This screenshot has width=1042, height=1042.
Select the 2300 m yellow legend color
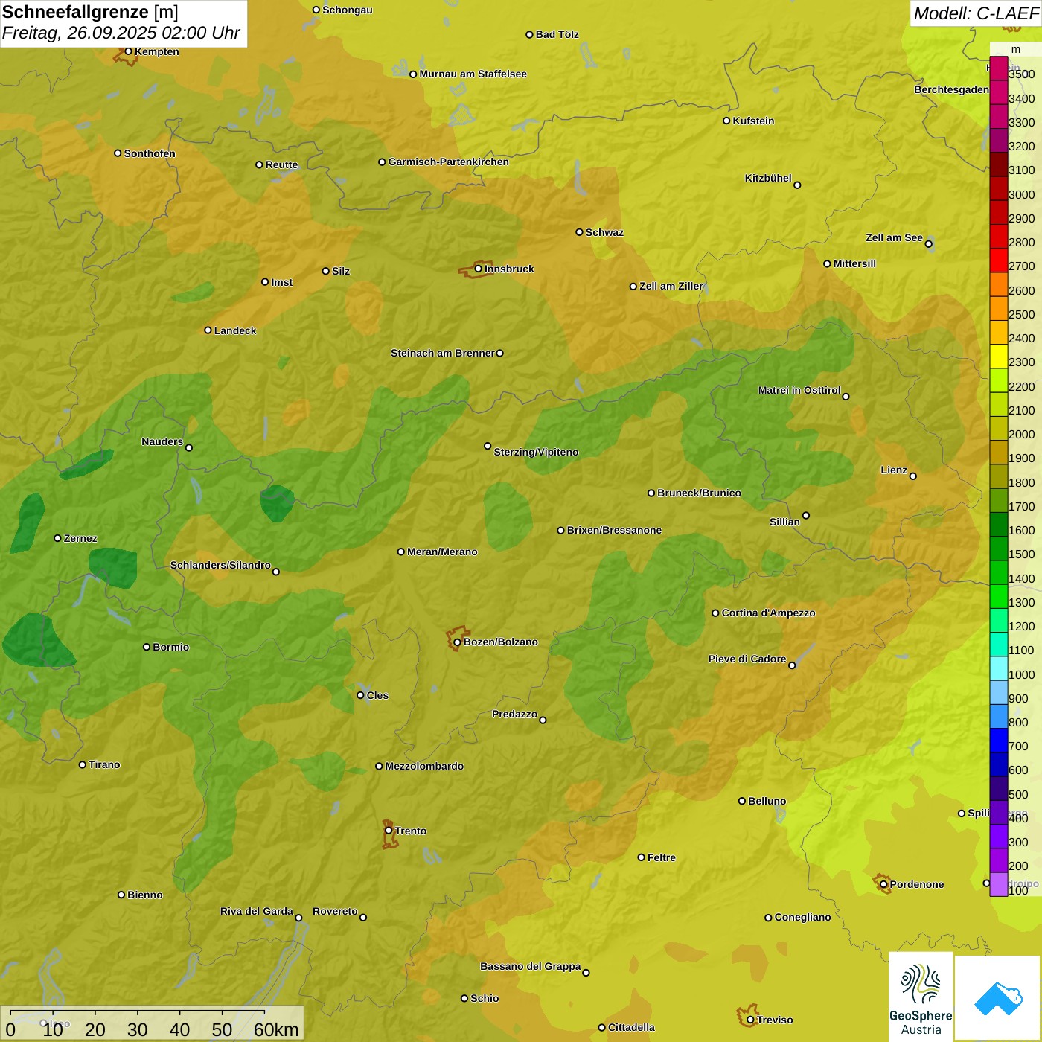(999, 357)
